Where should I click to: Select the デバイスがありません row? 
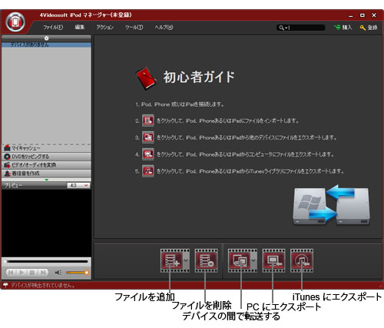[46, 45]
